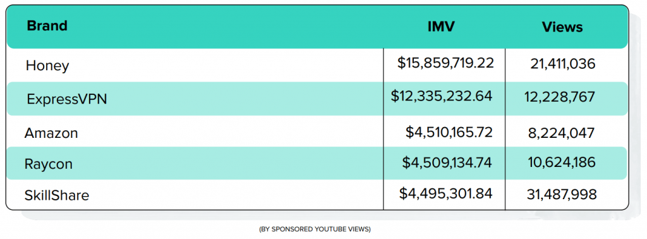
Task: Select the Amazon brand cell
Action: pos(51,133)
